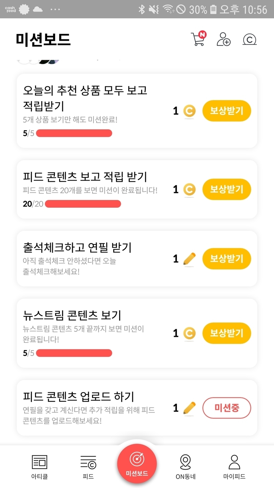
Task: Open the 피드 콘텐츠 업로드 하기 mission title
Action: click(x=79, y=396)
